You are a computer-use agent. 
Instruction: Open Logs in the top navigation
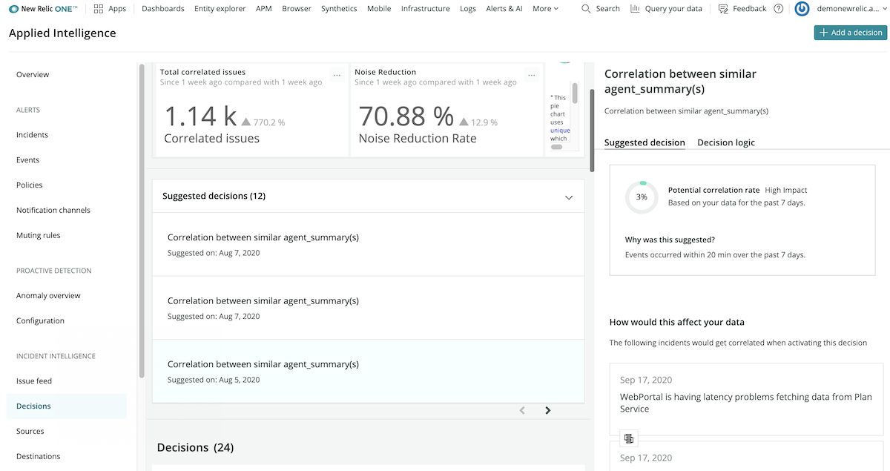[468, 9]
